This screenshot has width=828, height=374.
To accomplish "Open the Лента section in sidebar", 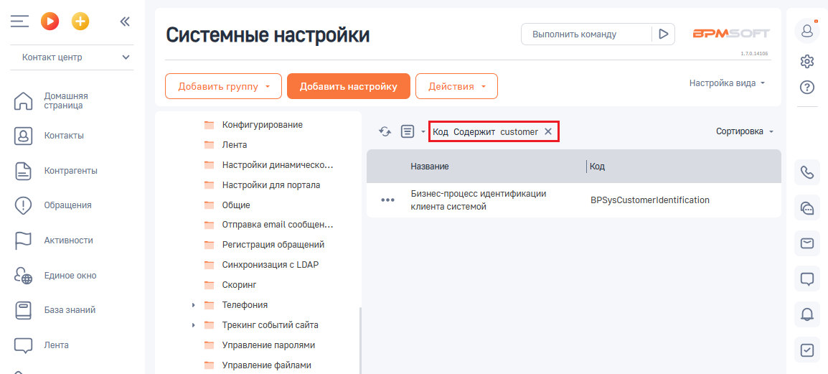I will click(57, 345).
